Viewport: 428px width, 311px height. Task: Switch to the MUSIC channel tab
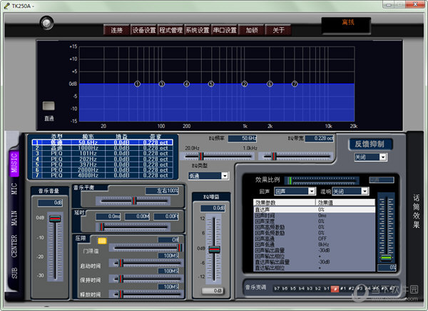coord(14,163)
